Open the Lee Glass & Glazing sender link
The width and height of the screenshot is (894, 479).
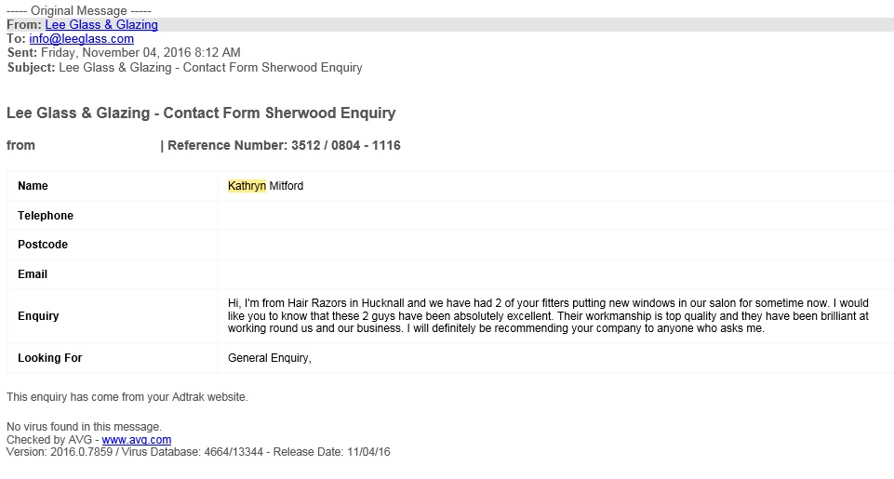pos(100,25)
